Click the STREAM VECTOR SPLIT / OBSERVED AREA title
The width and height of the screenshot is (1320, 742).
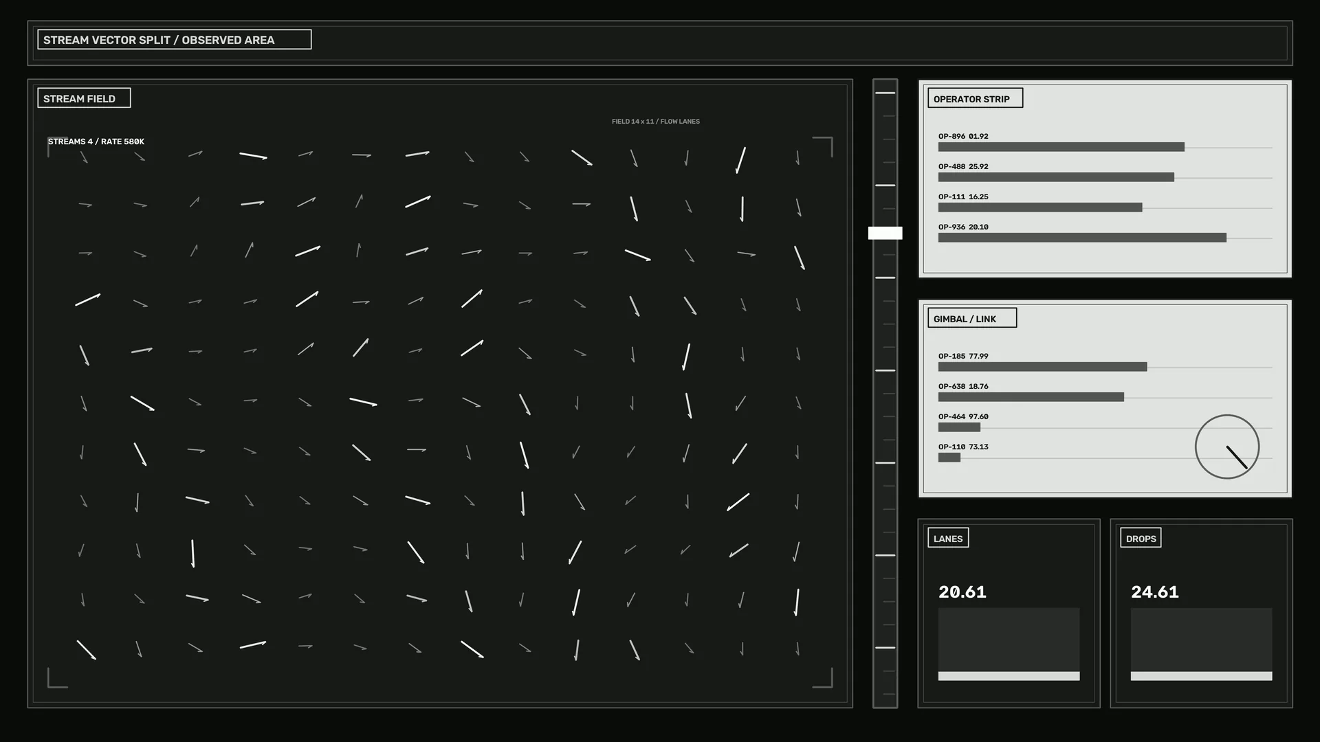[175, 39]
